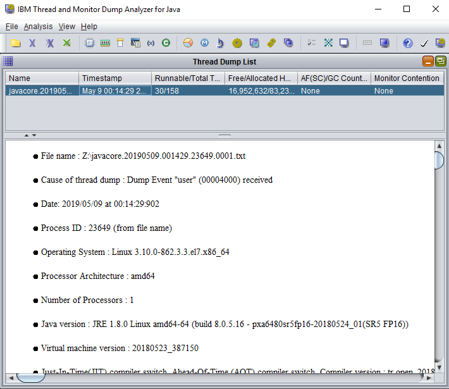Click the Cause of thread dump line
Screen dimensions: 449x389
[x=157, y=180]
